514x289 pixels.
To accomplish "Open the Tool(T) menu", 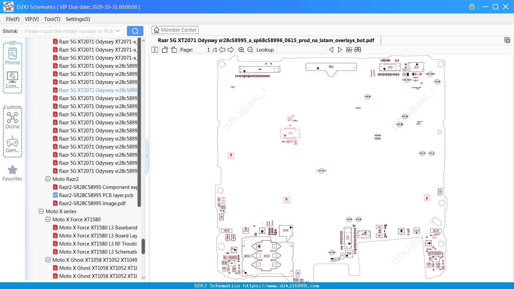I will pyautogui.click(x=52, y=19).
